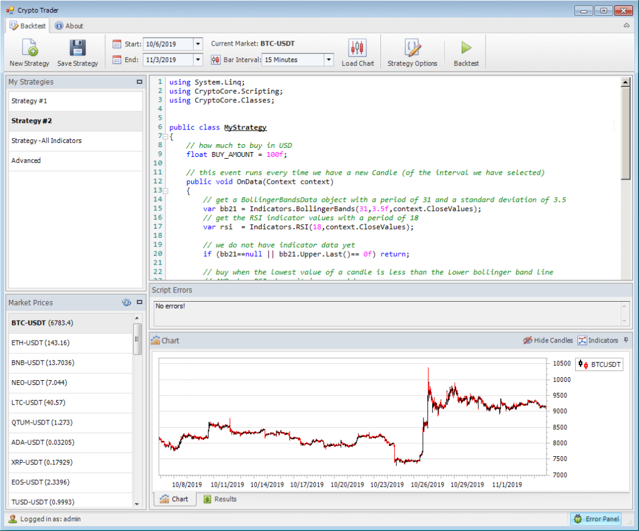The image size is (639, 531).
Task: Select NEO-USDT market
Action: (71, 383)
